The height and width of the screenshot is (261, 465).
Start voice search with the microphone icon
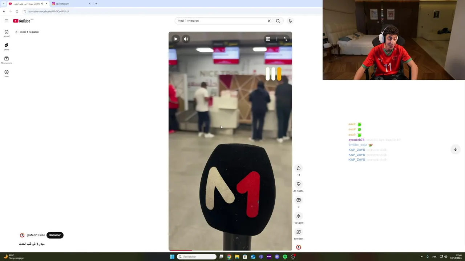point(290,21)
